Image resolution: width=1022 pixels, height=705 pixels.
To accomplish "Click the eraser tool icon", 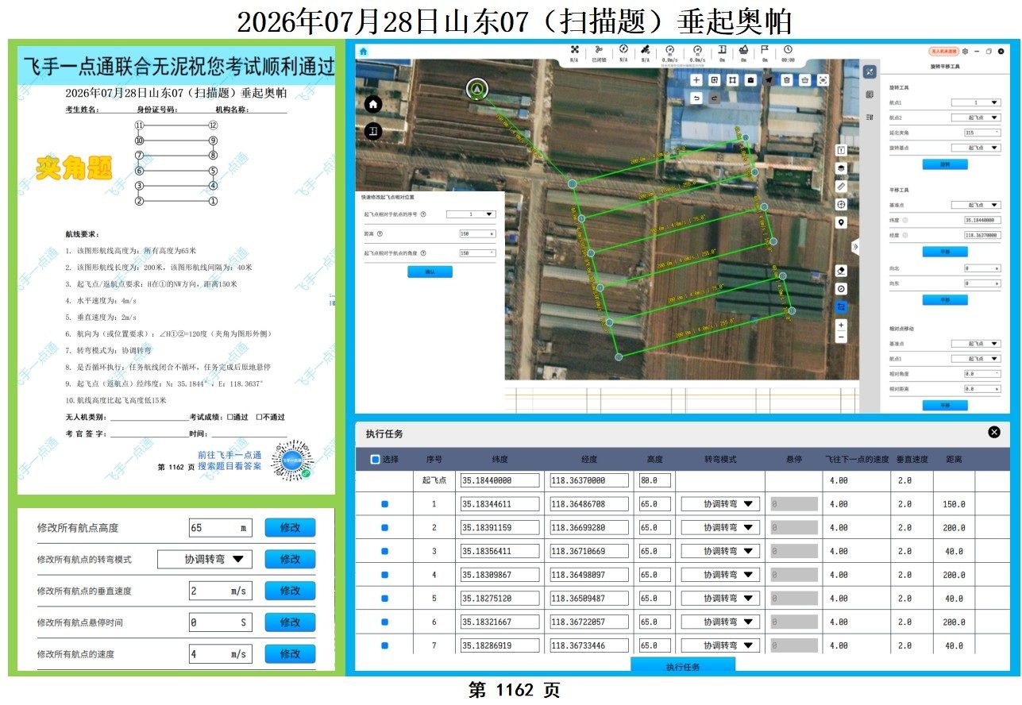I will pos(842,271).
